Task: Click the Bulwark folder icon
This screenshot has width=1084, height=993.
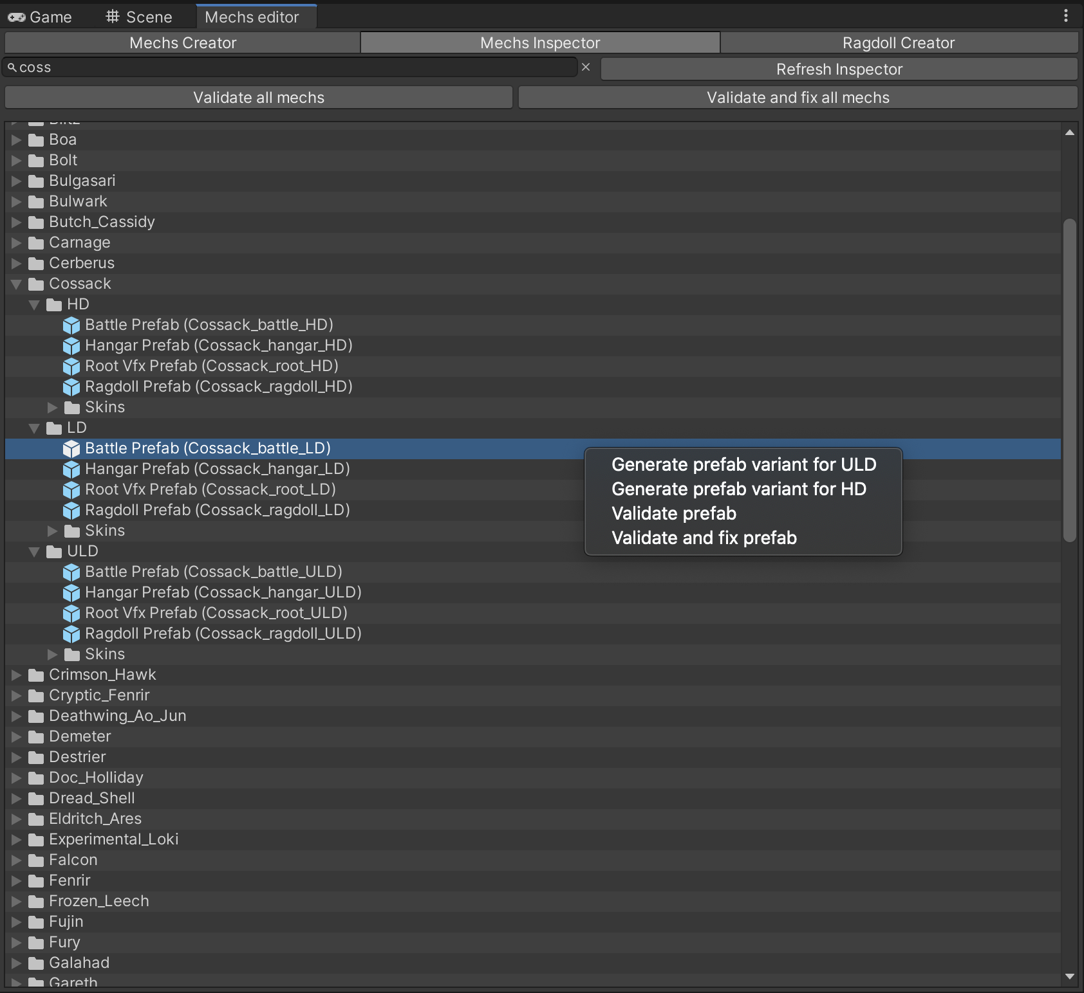Action: pos(36,202)
